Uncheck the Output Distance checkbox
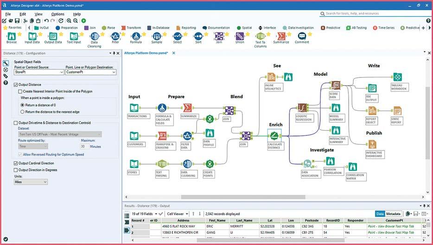 (x=16, y=84)
